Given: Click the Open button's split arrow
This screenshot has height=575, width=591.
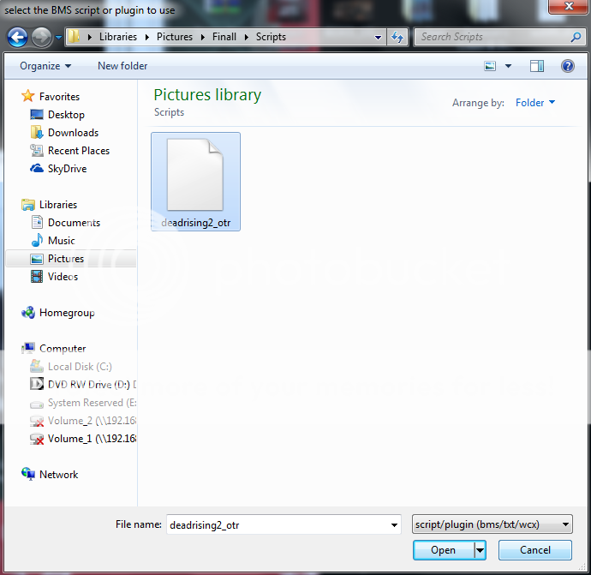Looking at the screenshot, I should coord(481,550).
